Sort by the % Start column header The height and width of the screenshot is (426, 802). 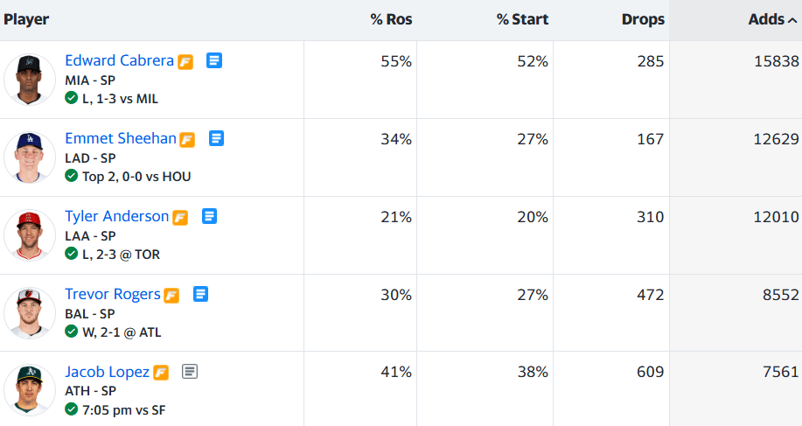(522, 19)
